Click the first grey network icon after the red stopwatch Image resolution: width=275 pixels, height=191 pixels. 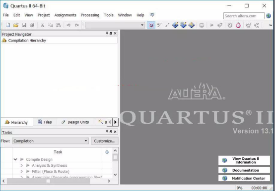click(248, 25)
